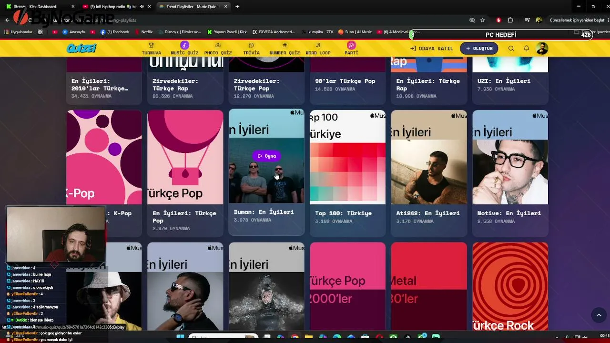Close the Trend Playlistler tab
This screenshot has width=610, height=343.
225,6
